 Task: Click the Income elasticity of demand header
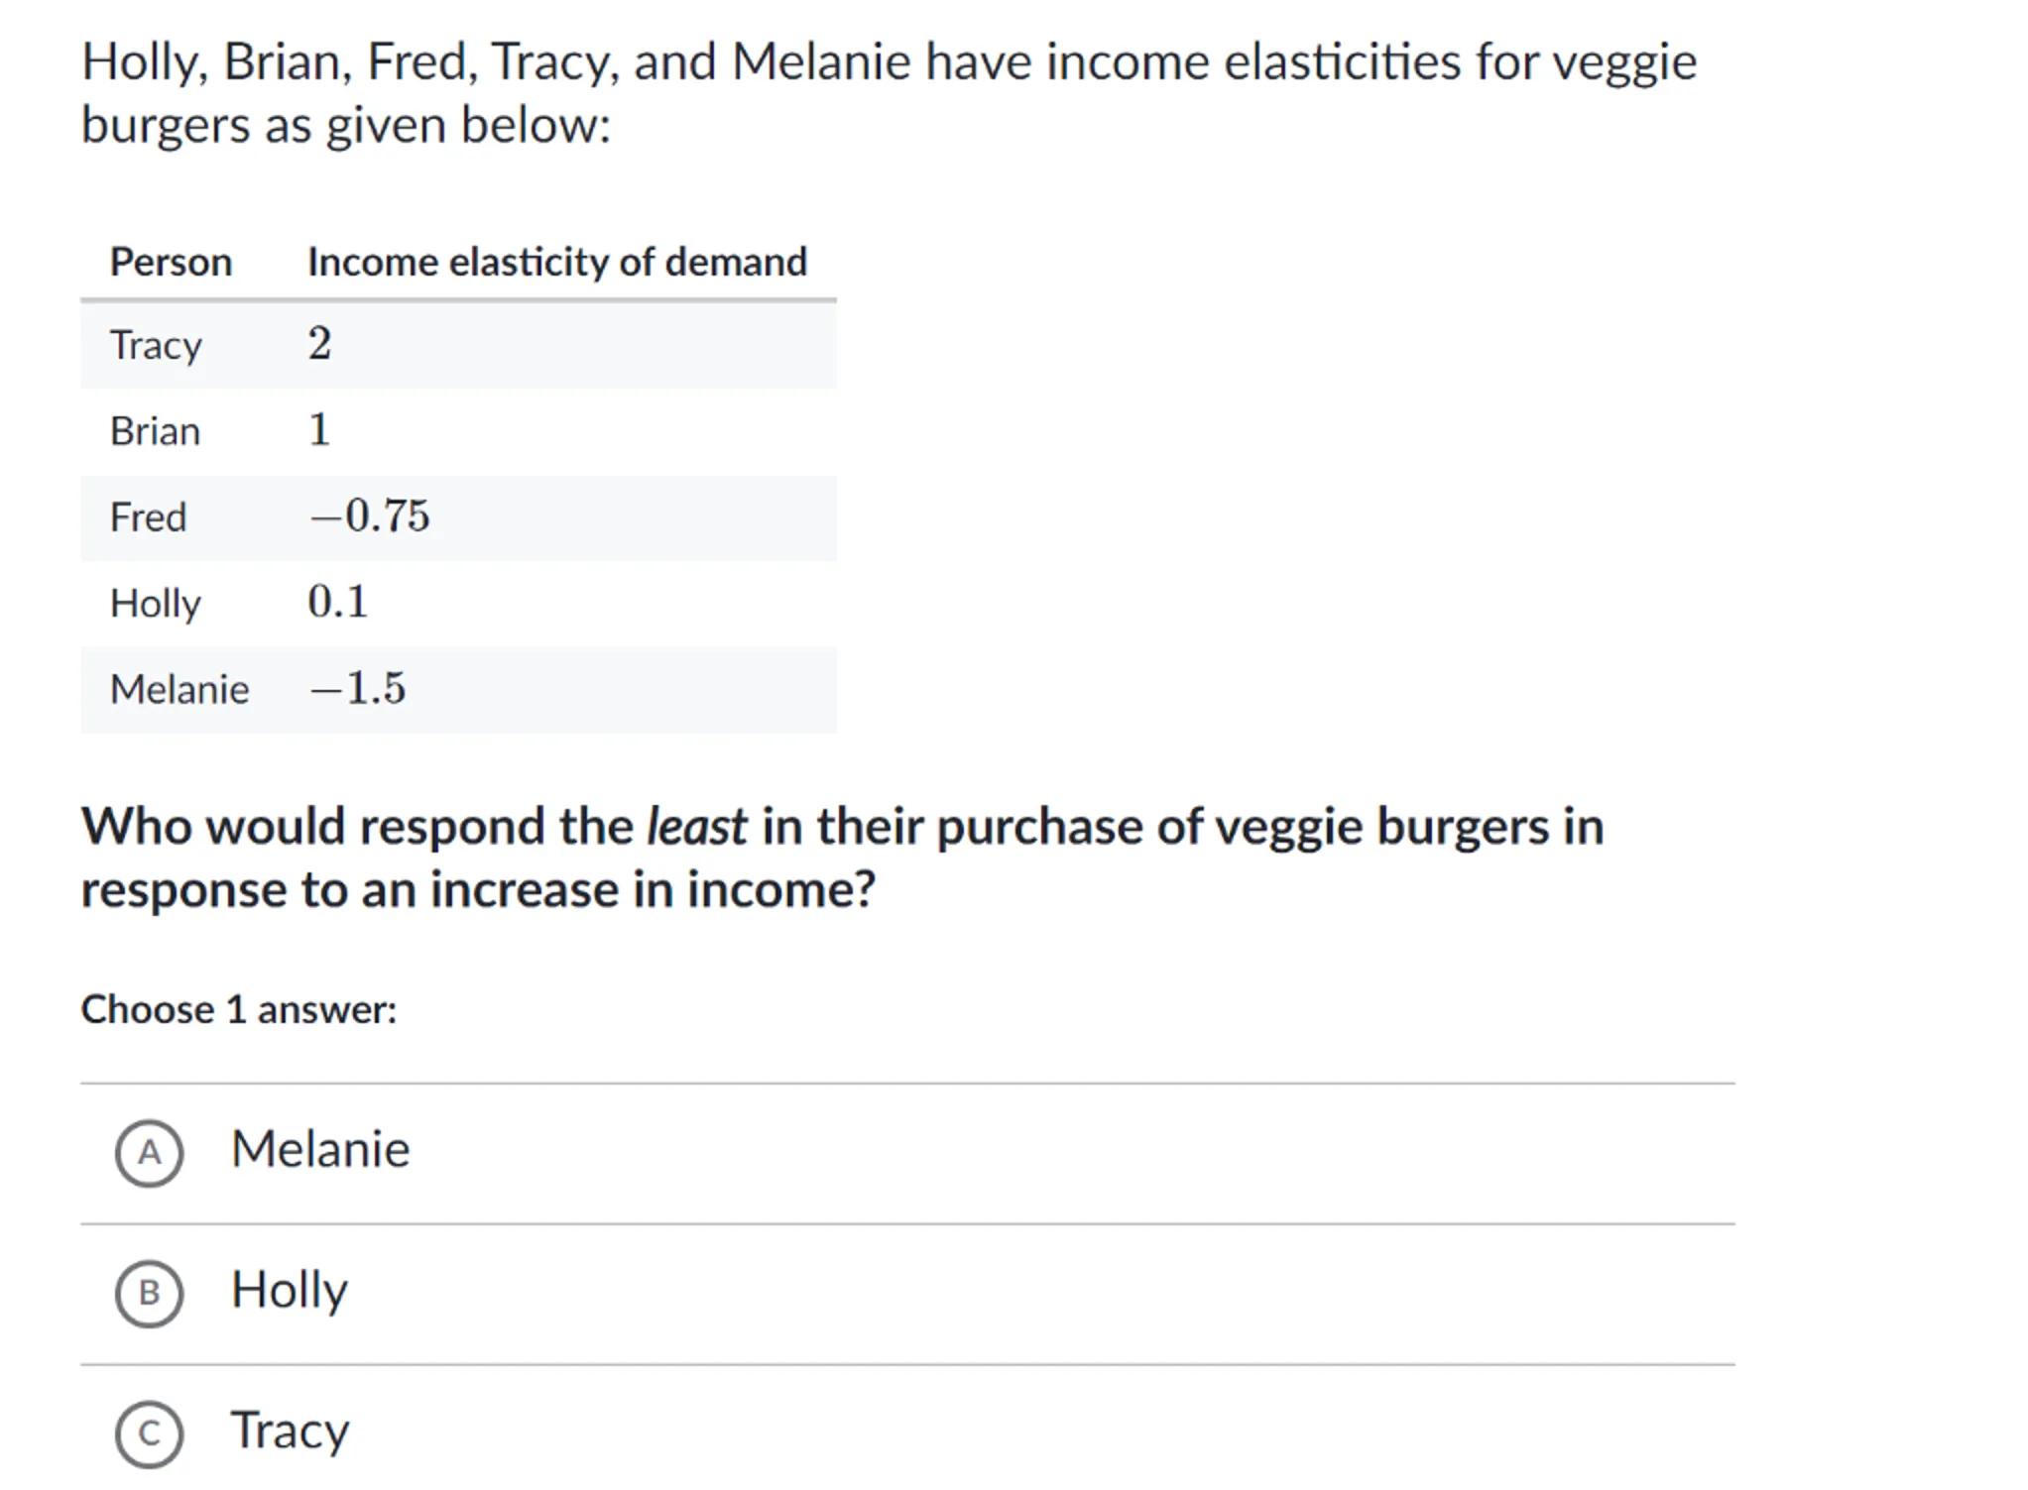point(557,263)
